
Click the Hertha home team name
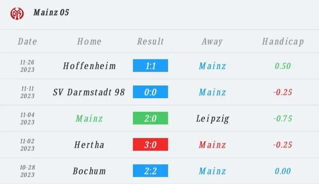(89, 145)
